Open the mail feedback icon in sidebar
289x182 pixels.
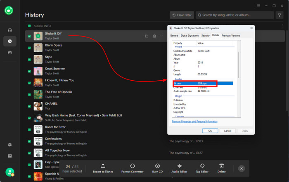click(10, 156)
